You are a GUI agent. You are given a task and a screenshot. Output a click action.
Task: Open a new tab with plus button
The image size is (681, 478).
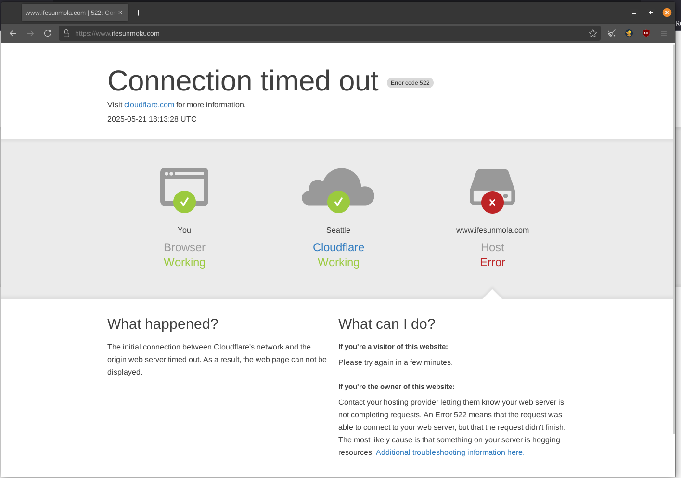point(139,13)
